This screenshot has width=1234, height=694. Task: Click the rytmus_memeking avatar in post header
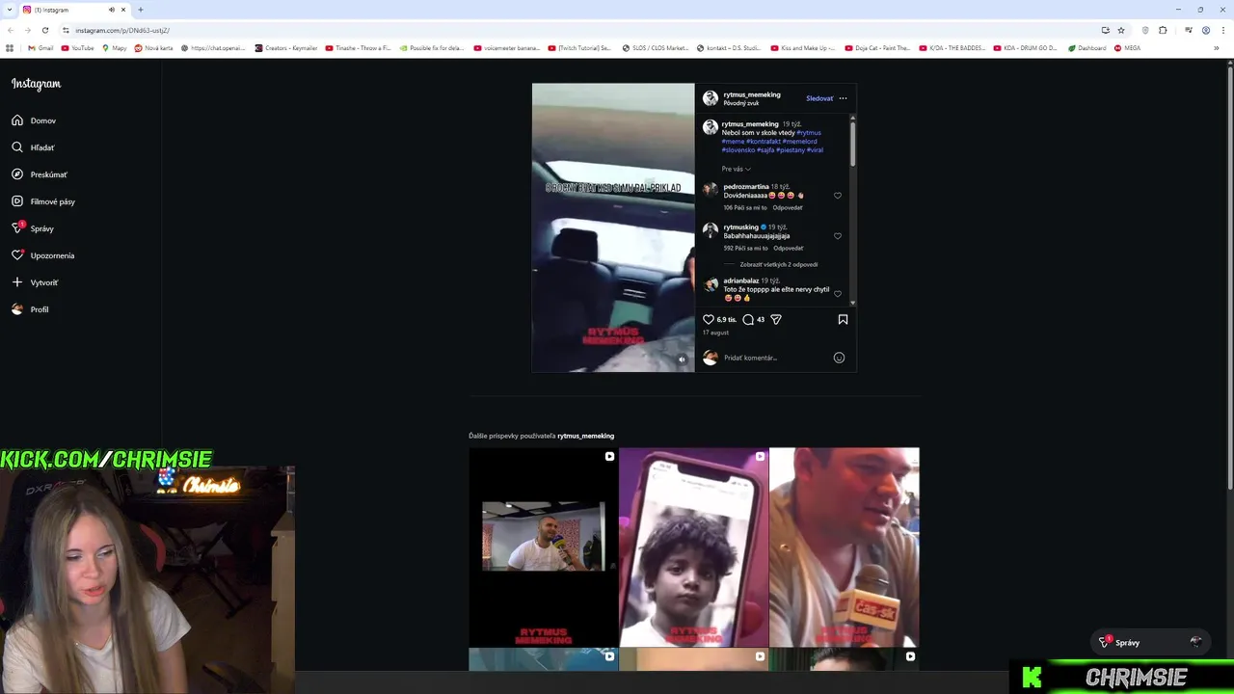click(711, 98)
